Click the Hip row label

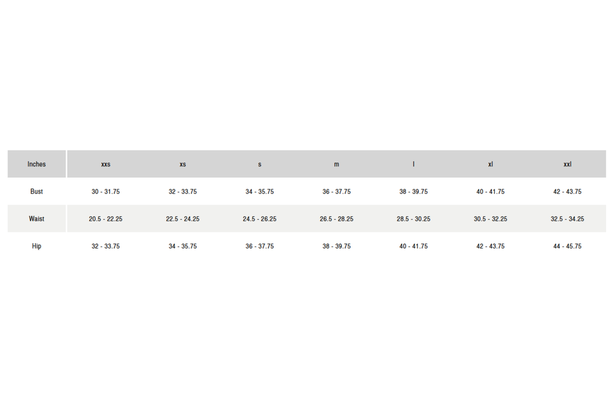point(36,246)
